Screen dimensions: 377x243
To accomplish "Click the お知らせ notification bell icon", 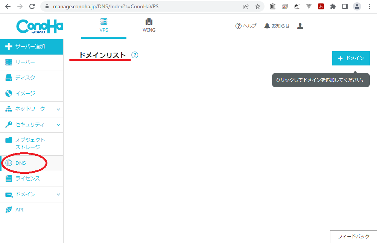I will (266, 26).
